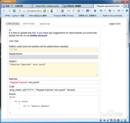Switch to the demo.php browser tab
Screen dimensions: 130x123
coord(47,6)
